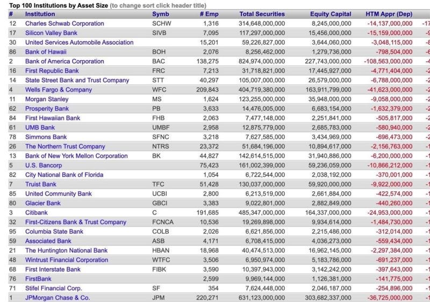Viewport: 430px width, 302px height.
Task: Open the Citibank institution link
Action: 36,213
